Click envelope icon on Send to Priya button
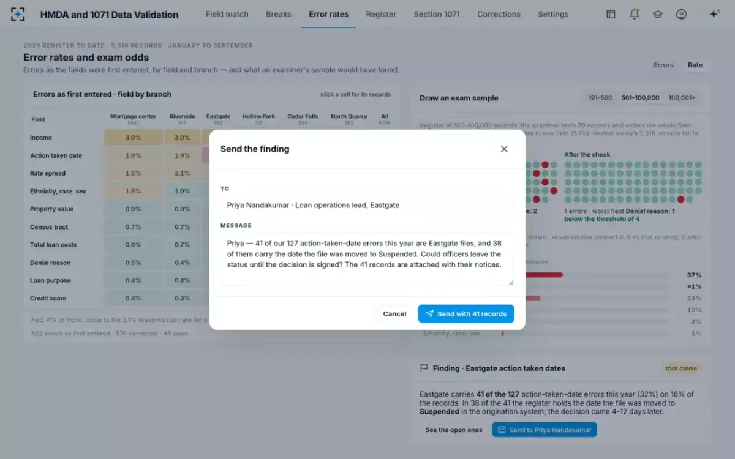Image resolution: width=735 pixels, height=459 pixels. coord(502,430)
